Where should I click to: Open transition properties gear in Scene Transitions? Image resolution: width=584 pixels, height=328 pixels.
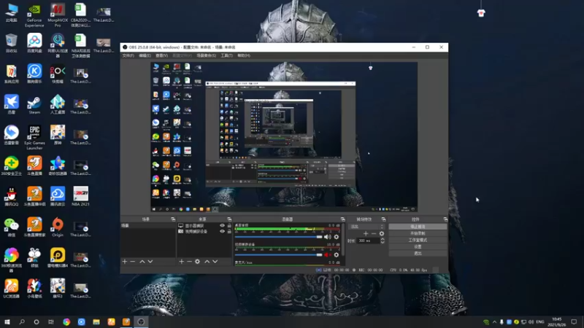(381, 233)
